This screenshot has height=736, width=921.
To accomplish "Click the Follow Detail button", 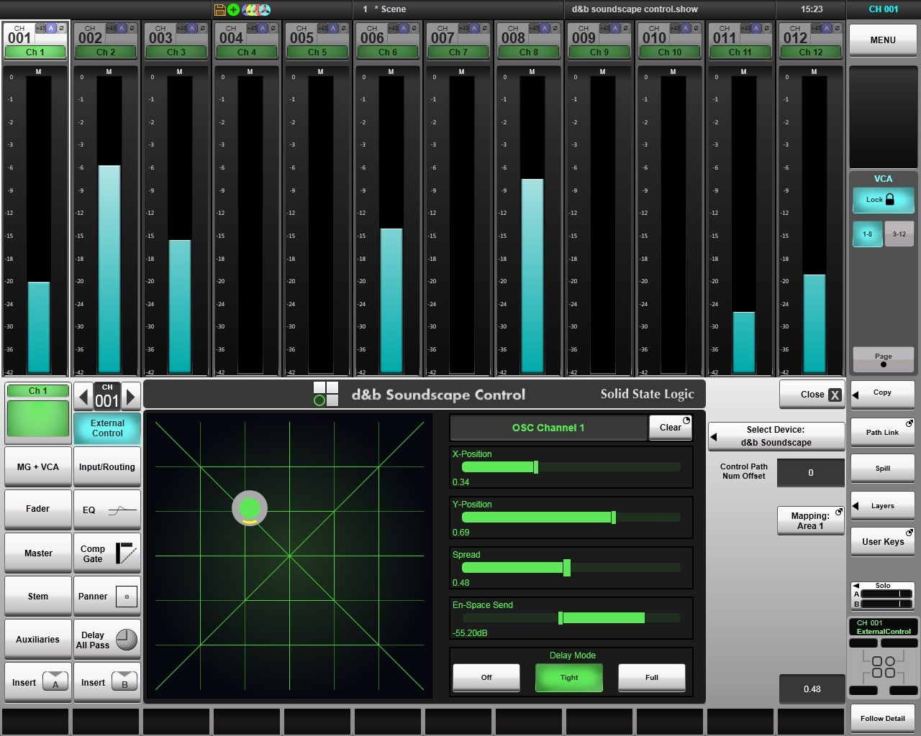I will (x=882, y=718).
